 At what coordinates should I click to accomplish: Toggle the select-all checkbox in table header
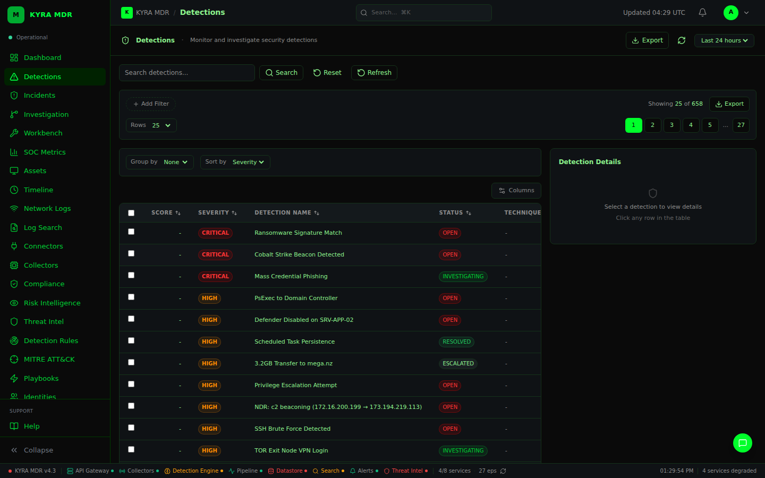(131, 212)
